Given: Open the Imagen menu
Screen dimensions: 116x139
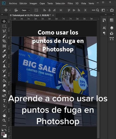Looking at the screenshot, I should (x=33, y=3).
